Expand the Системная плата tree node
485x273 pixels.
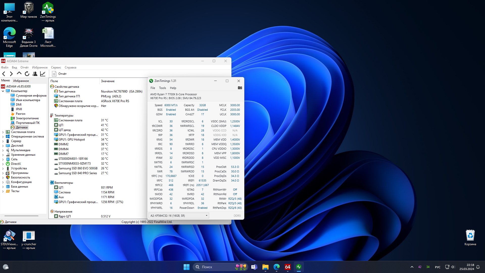click(x=3, y=132)
